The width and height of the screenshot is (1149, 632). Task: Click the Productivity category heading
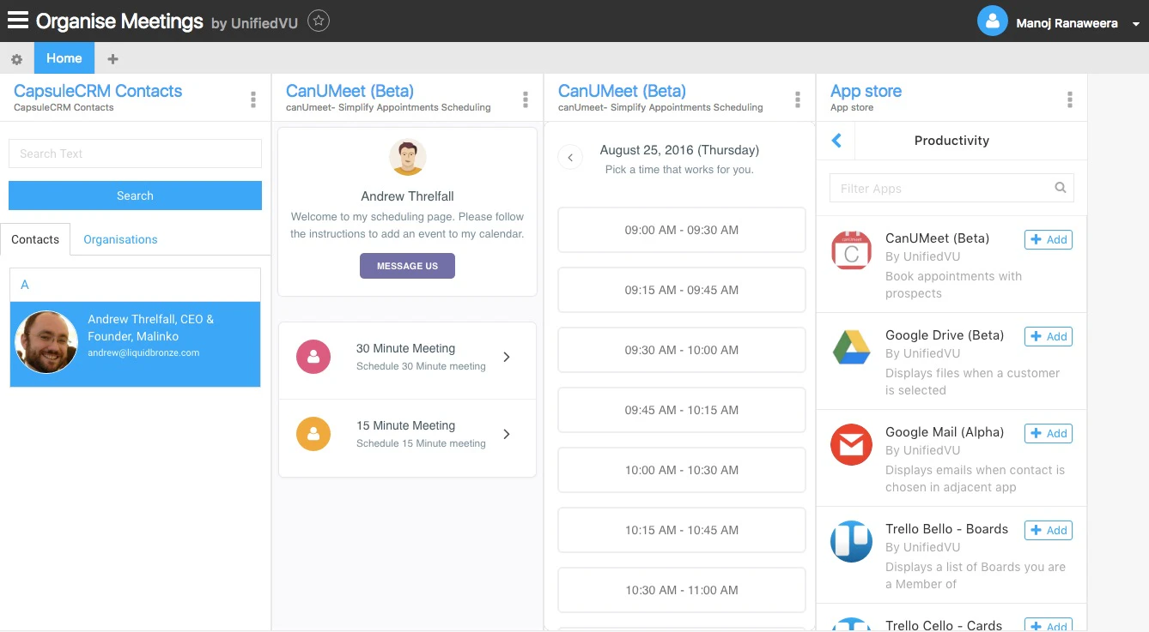(x=951, y=141)
